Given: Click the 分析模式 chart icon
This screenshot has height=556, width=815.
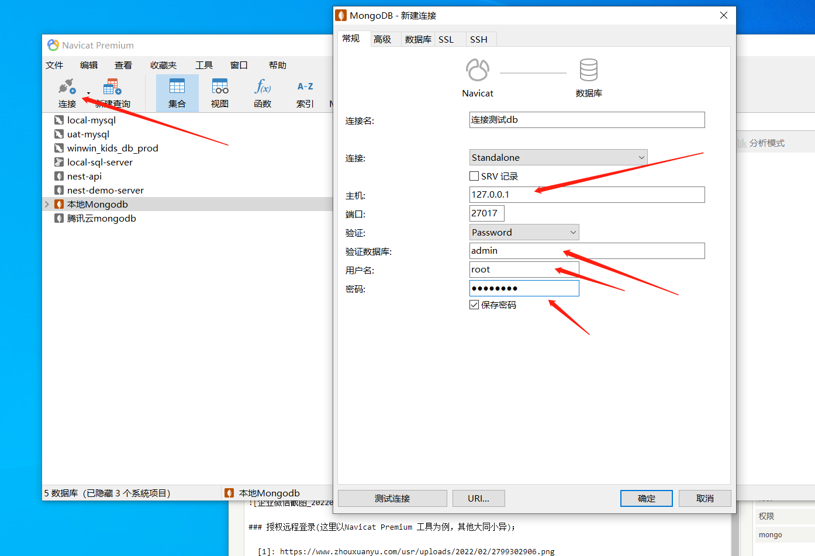Looking at the screenshot, I should pos(742,143).
